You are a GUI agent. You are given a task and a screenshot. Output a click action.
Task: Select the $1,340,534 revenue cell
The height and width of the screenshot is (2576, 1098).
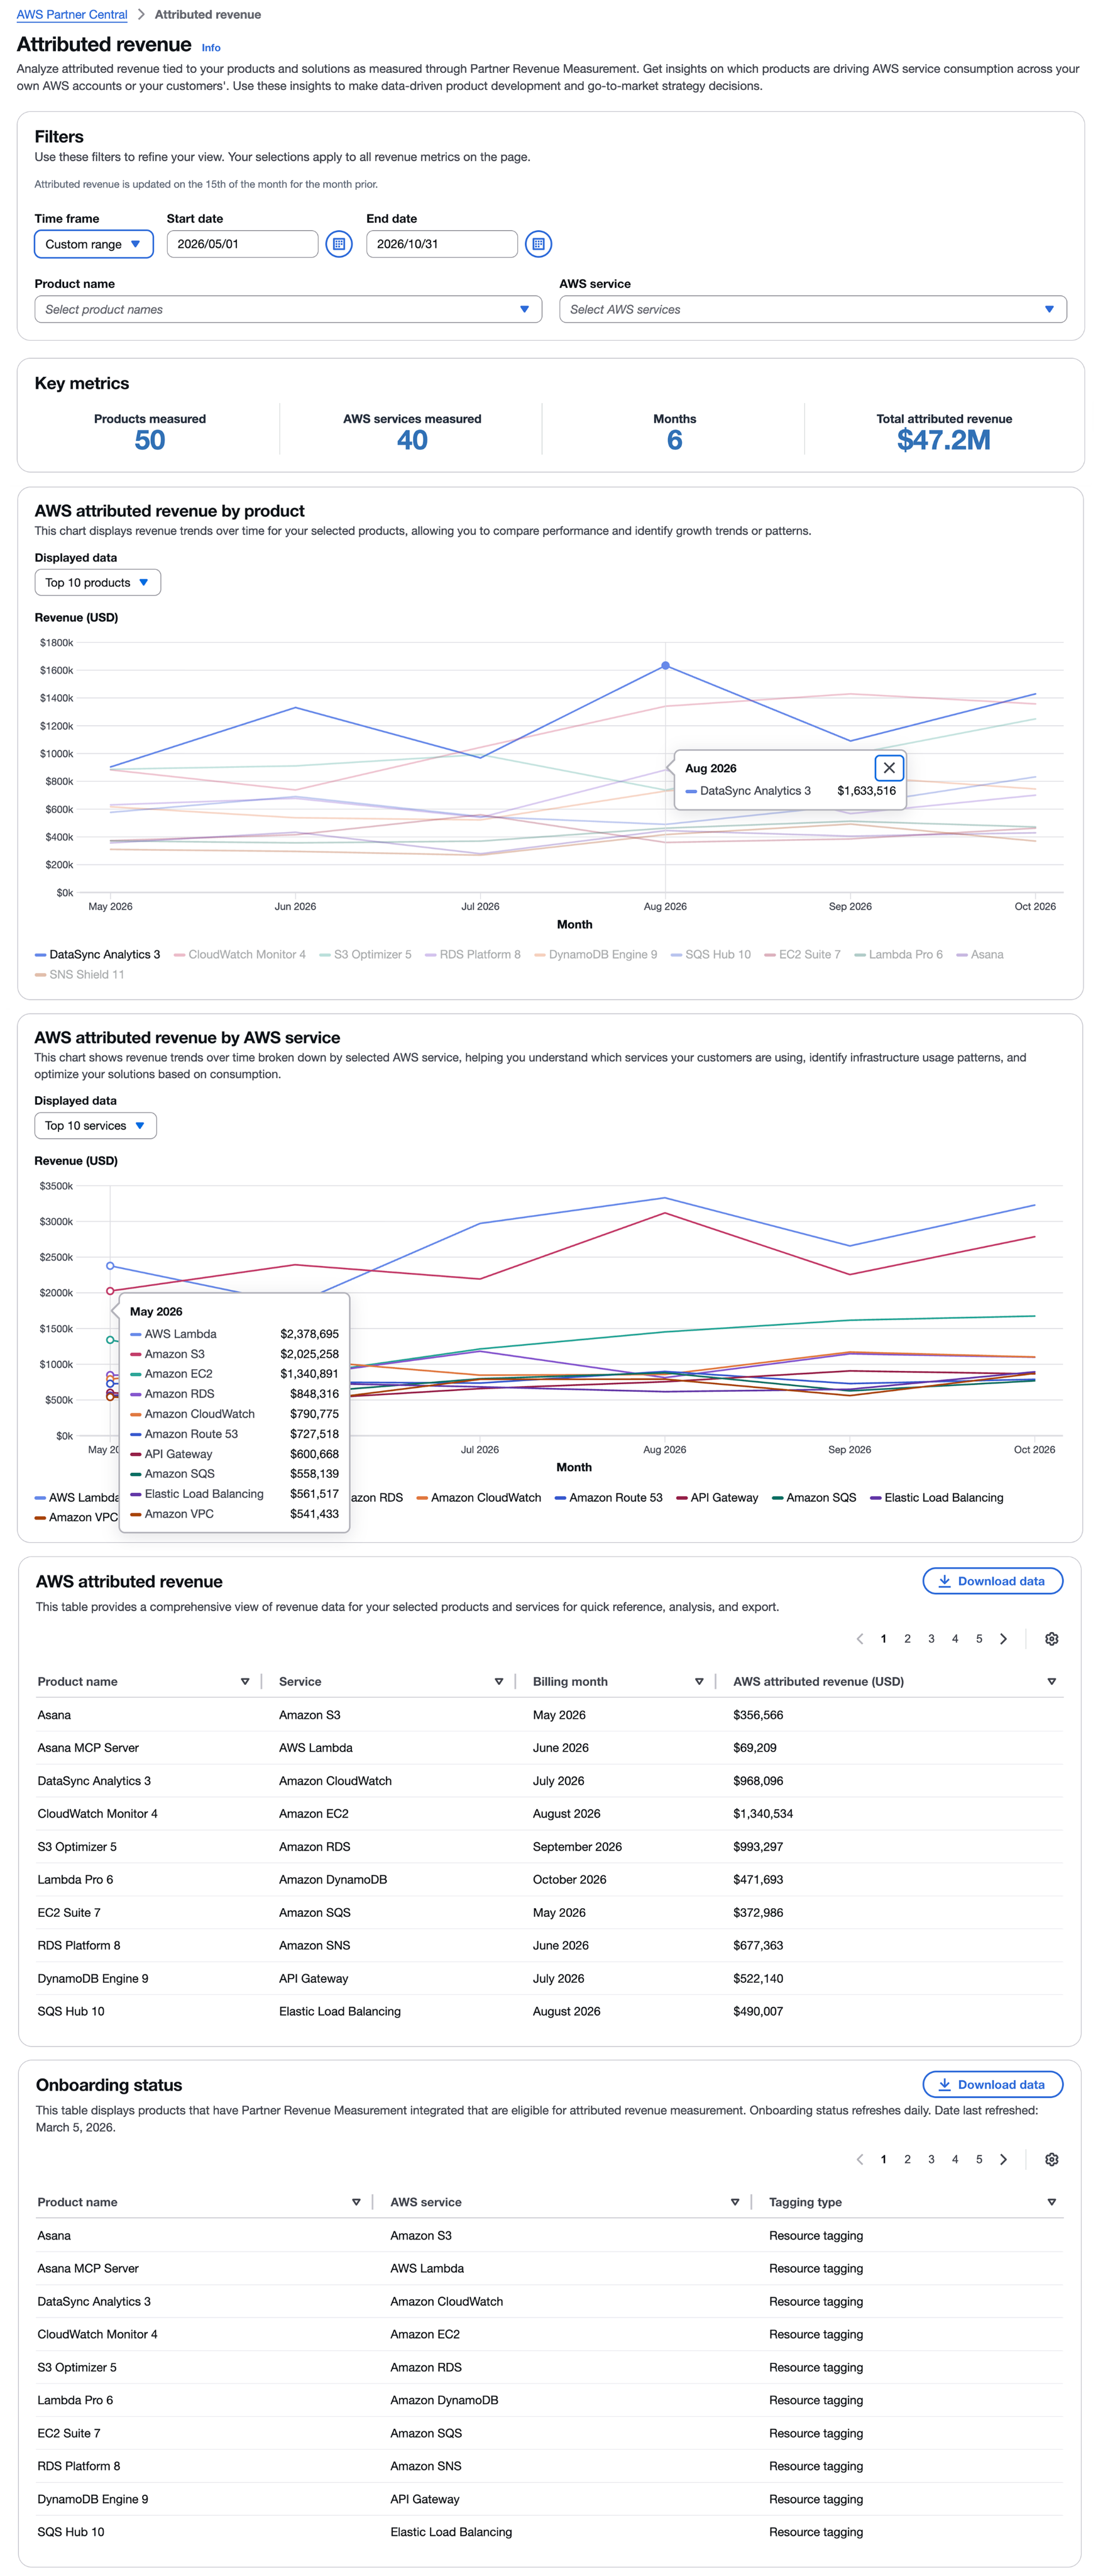[x=763, y=1813]
